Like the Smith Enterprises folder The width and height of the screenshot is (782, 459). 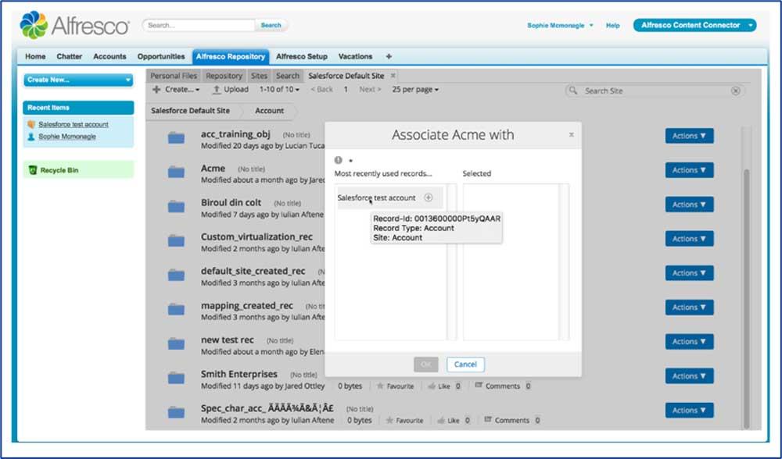439,386
